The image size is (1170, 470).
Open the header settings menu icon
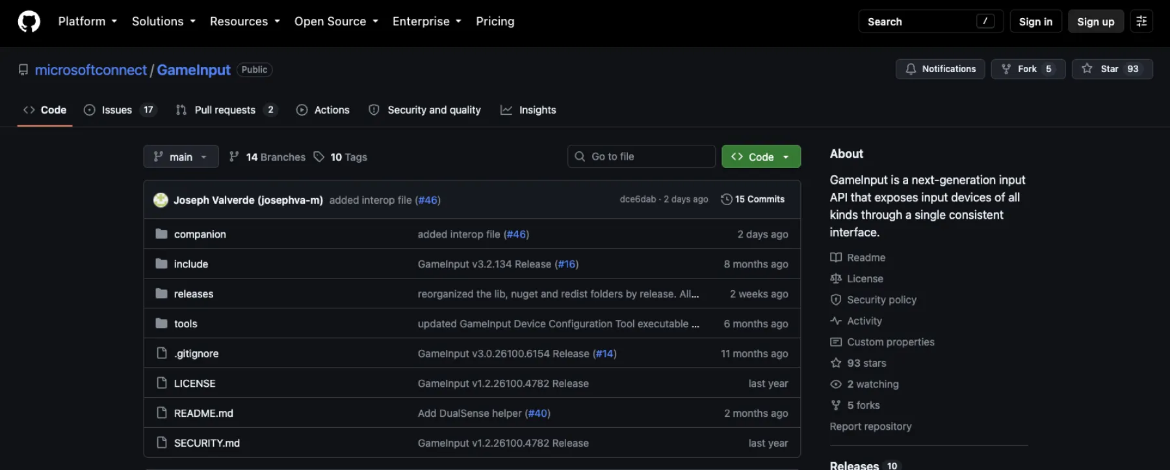(1141, 21)
